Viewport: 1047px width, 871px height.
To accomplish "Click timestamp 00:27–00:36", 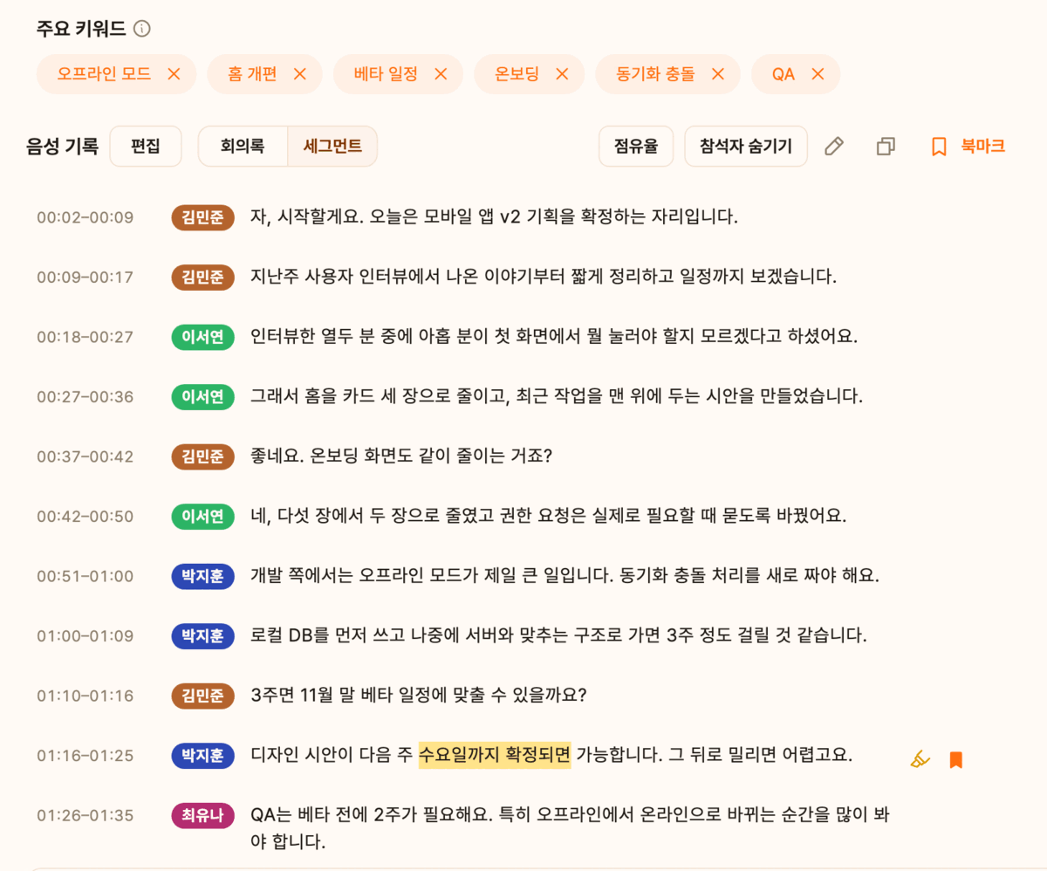I will click(85, 397).
